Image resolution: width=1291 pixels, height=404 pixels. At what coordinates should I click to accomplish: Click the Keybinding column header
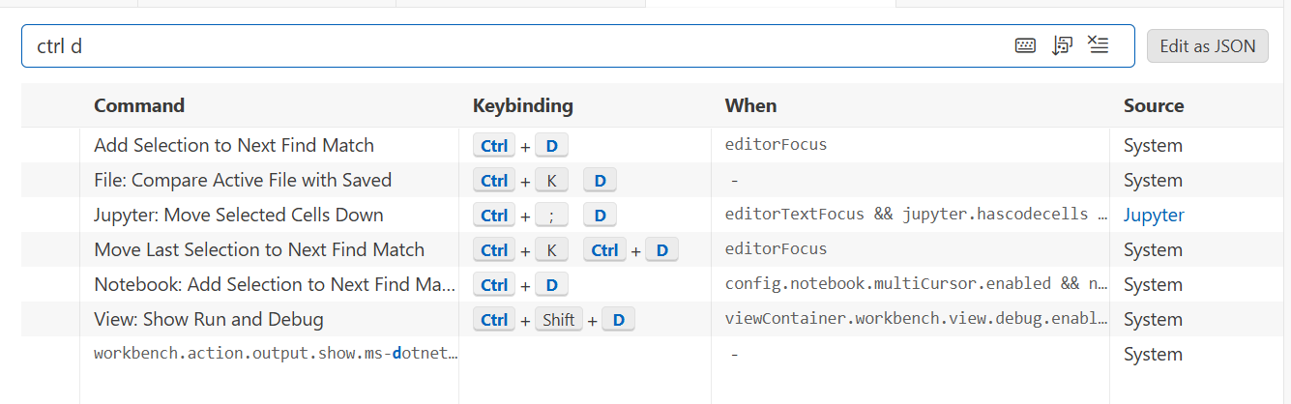click(522, 105)
